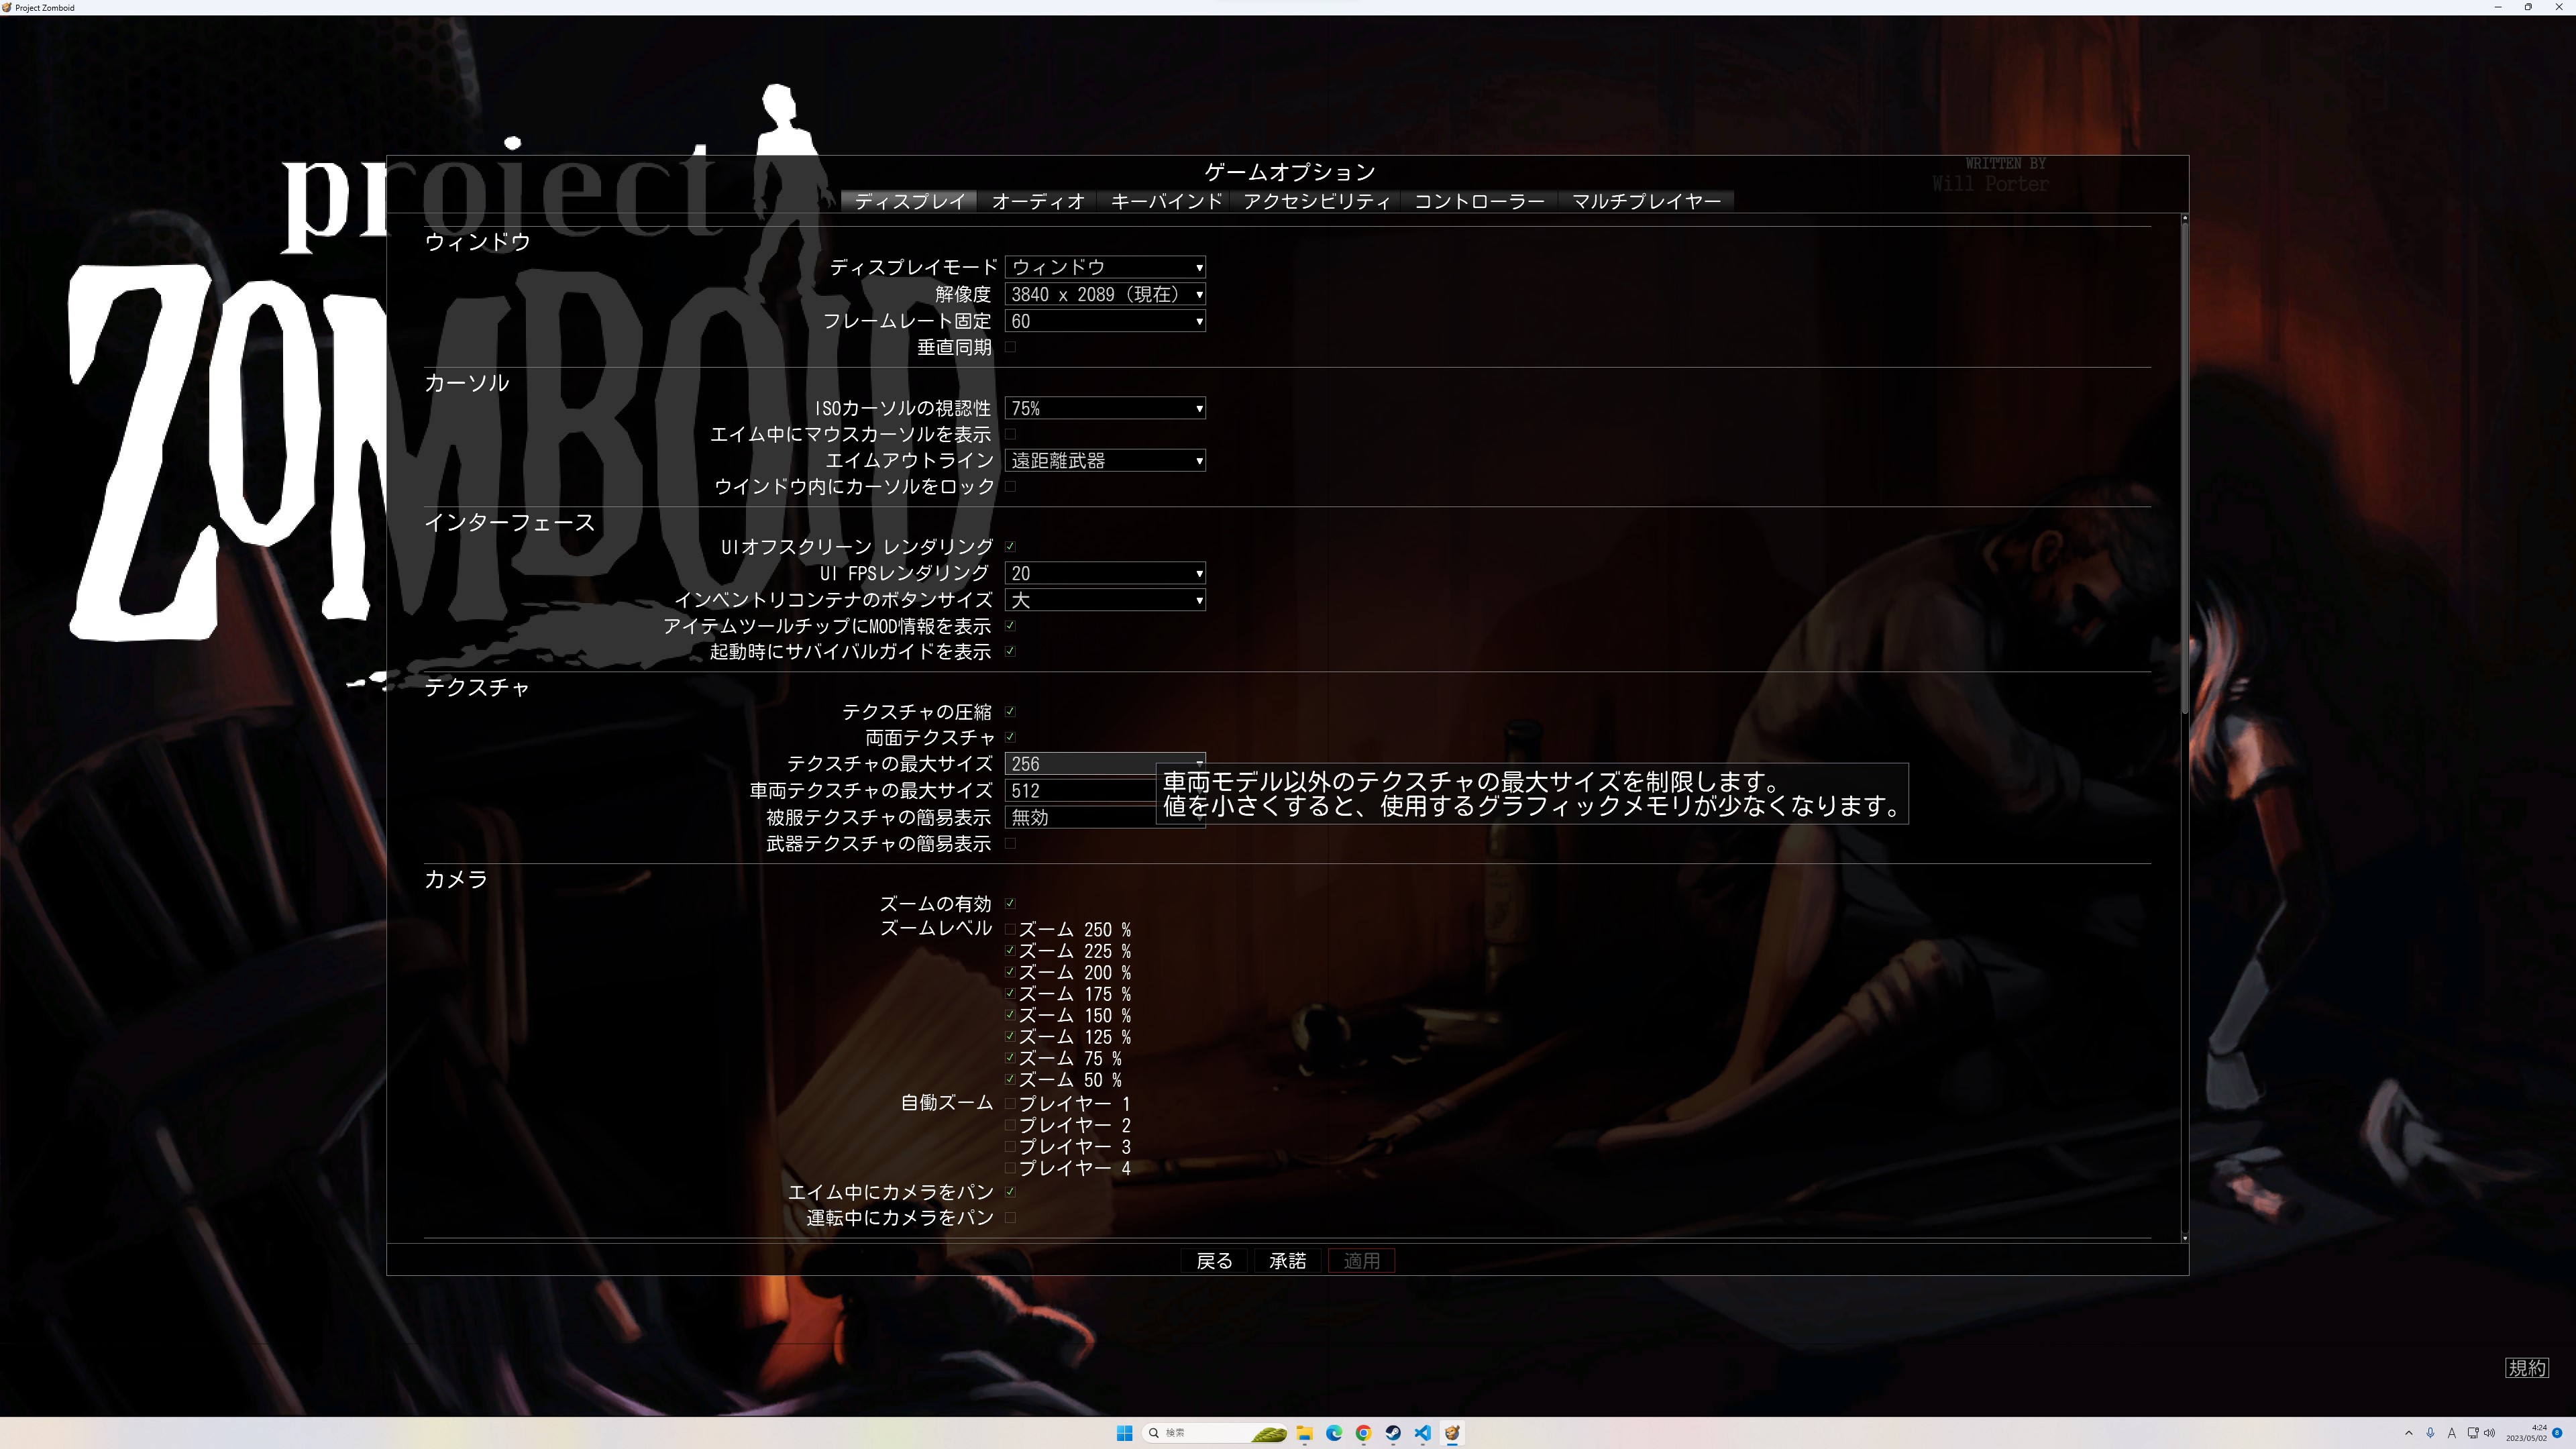Open the volume control tray icon
Image resolution: width=2576 pixels, height=1449 pixels.
pos(2489,1433)
